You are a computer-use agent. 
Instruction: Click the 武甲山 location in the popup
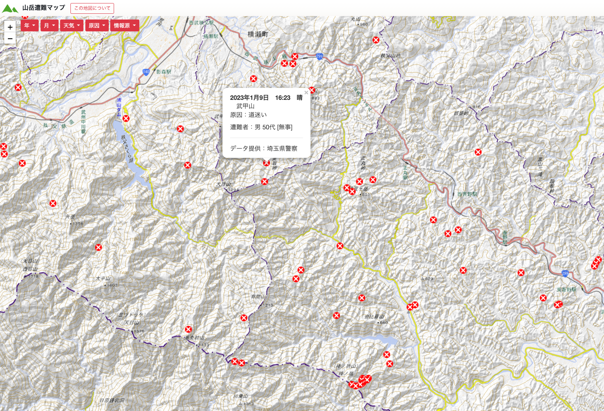(245, 106)
